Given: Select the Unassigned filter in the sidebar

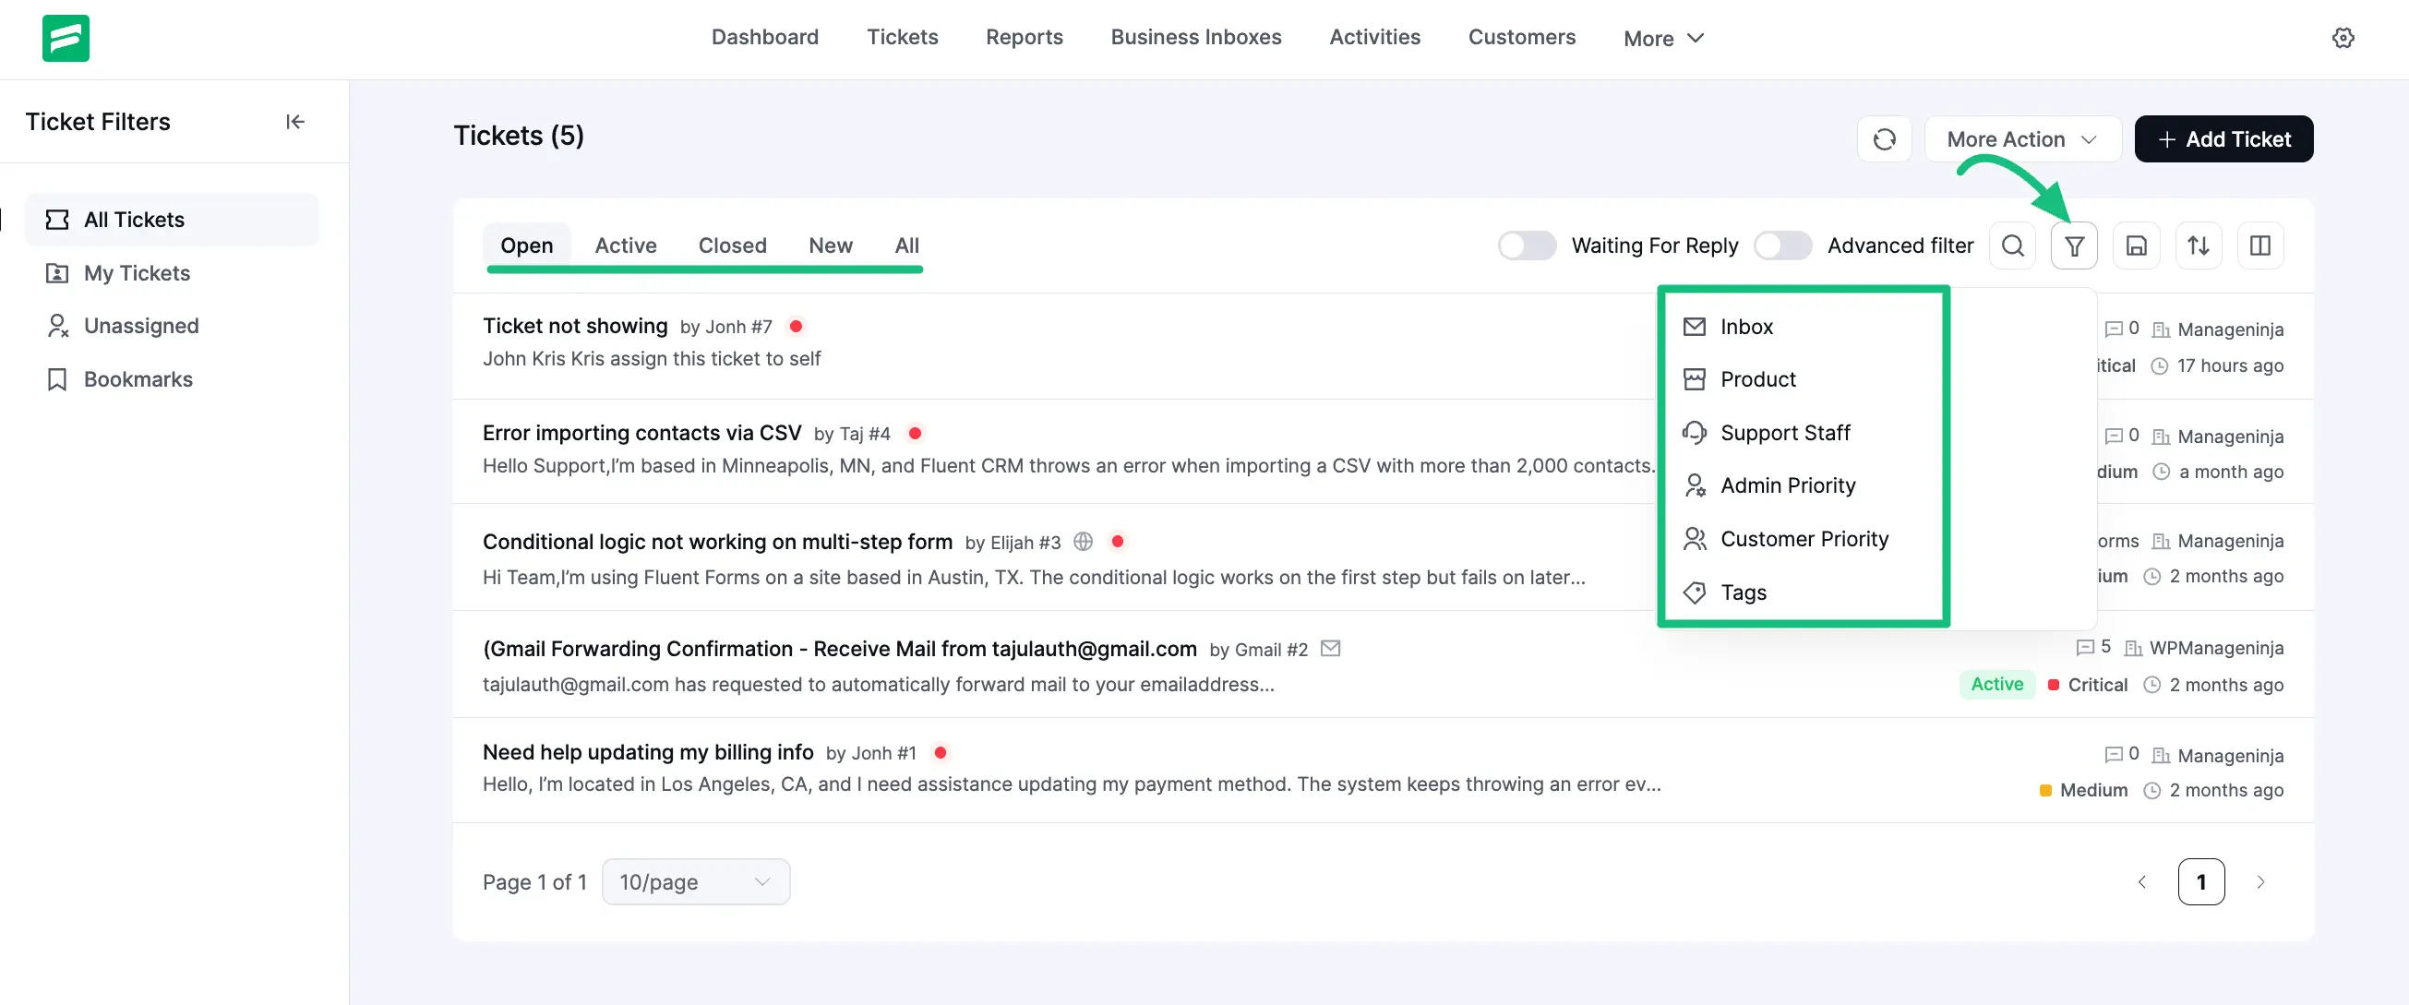Looking at the screenshot, I should [x=141, y=326].
